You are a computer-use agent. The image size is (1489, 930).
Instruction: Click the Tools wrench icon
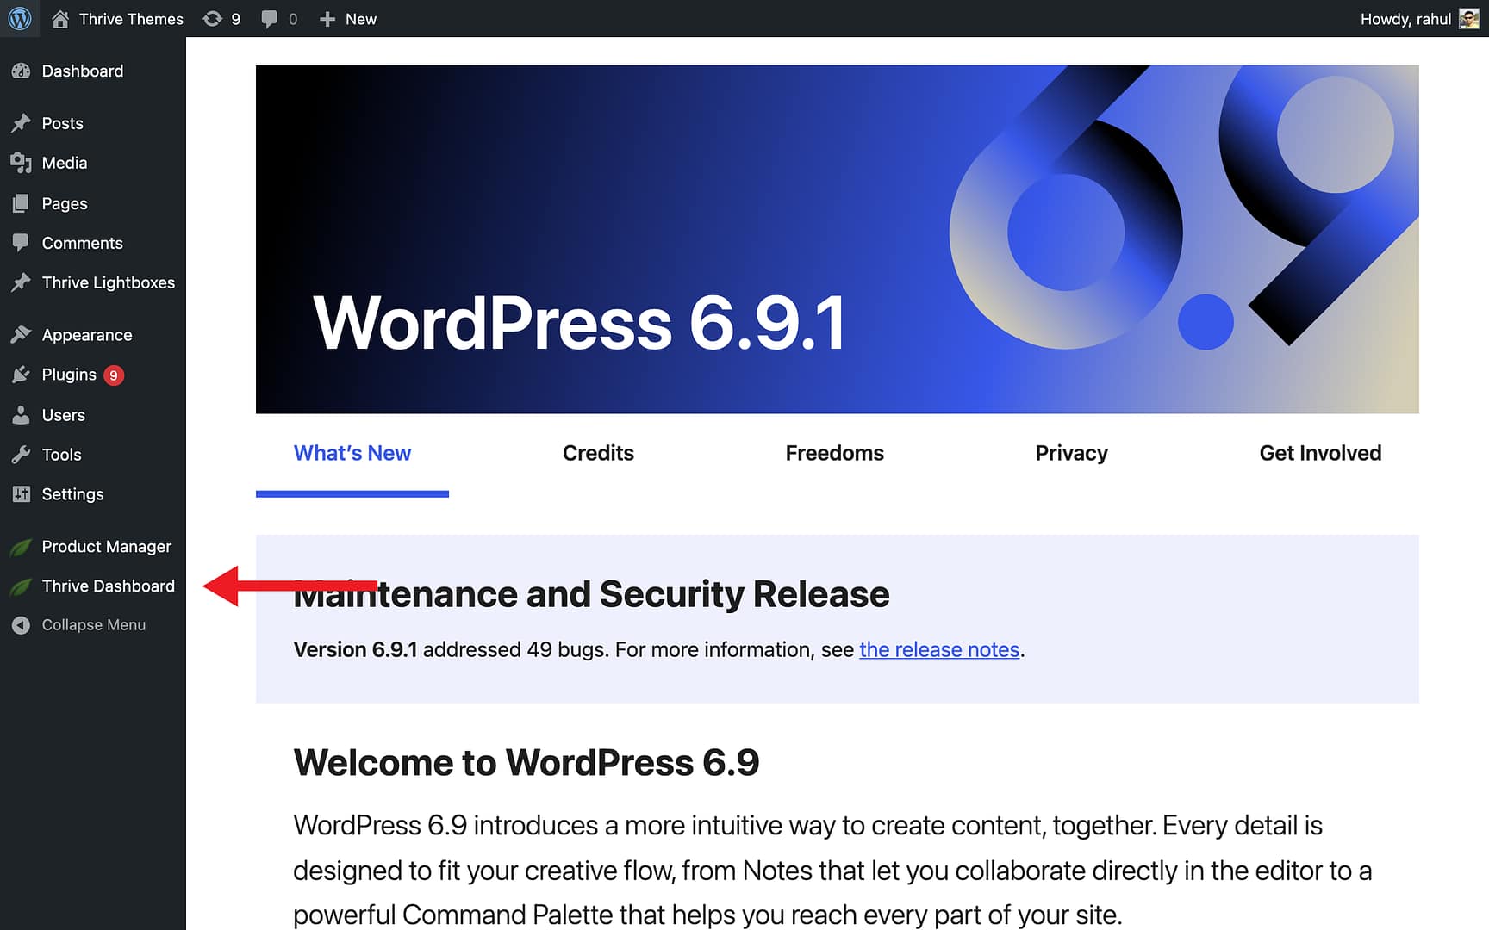[x=21, y=455]
